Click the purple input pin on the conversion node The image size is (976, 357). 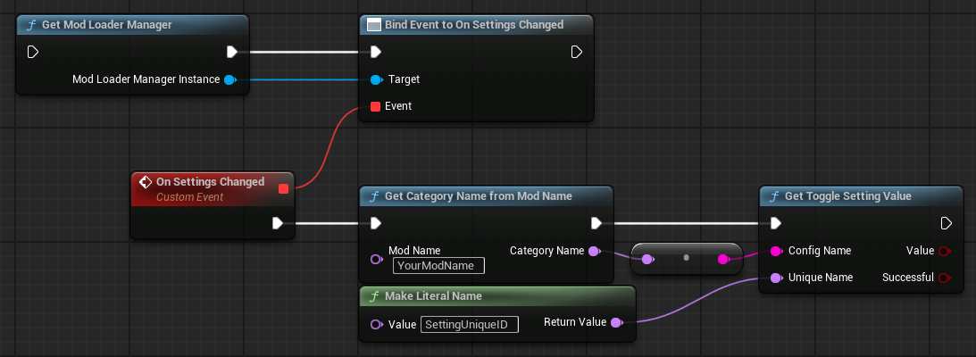(647, 259)
